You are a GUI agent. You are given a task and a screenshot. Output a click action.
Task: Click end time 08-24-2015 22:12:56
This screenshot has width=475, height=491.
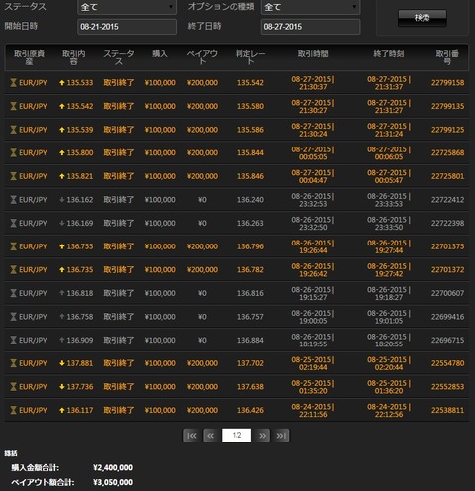point(389,411)
